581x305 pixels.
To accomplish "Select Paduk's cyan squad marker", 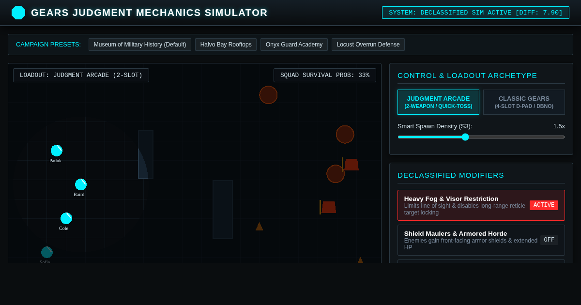I will pos(57,151).
